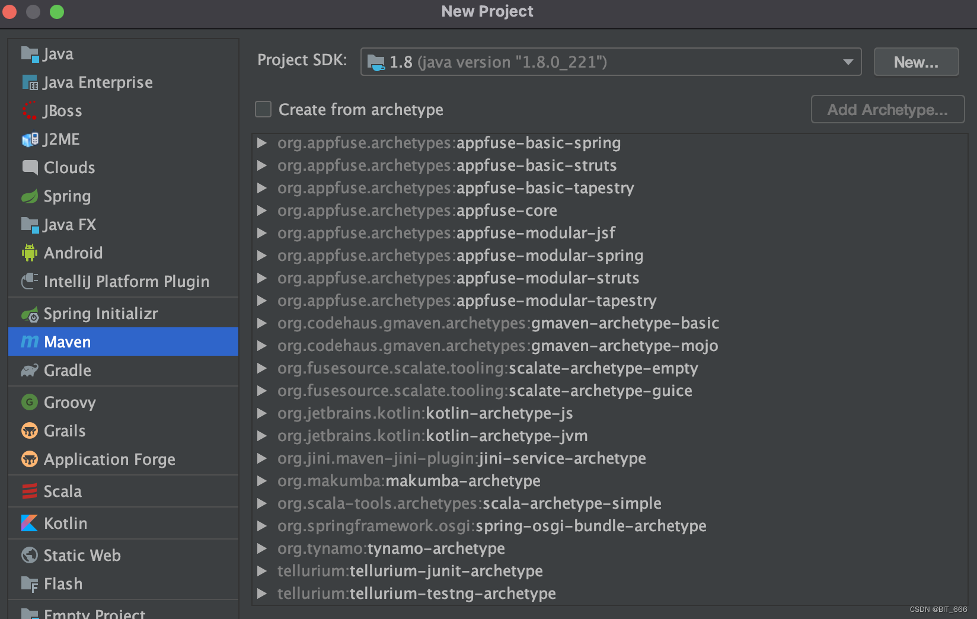Click the green window zoom button
The height and width of the screenshot is (619, 977).
click(x=57, y=12)
